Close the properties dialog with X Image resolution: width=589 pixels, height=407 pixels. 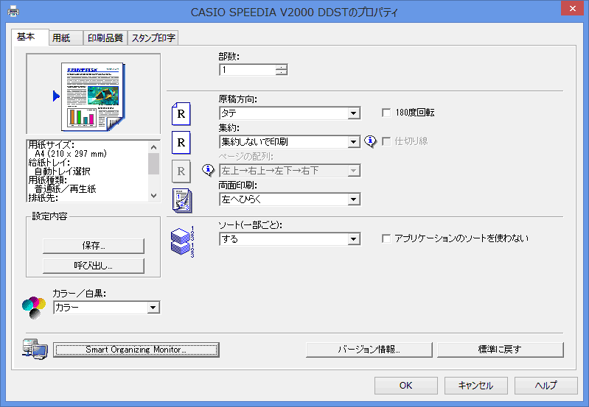click(x=573, y=8)
